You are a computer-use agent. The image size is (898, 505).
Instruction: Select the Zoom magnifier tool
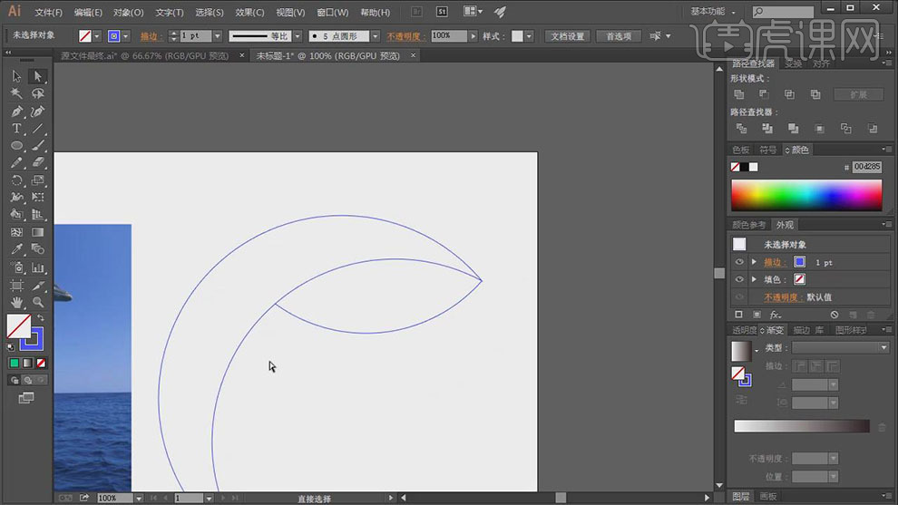point(38,301)
